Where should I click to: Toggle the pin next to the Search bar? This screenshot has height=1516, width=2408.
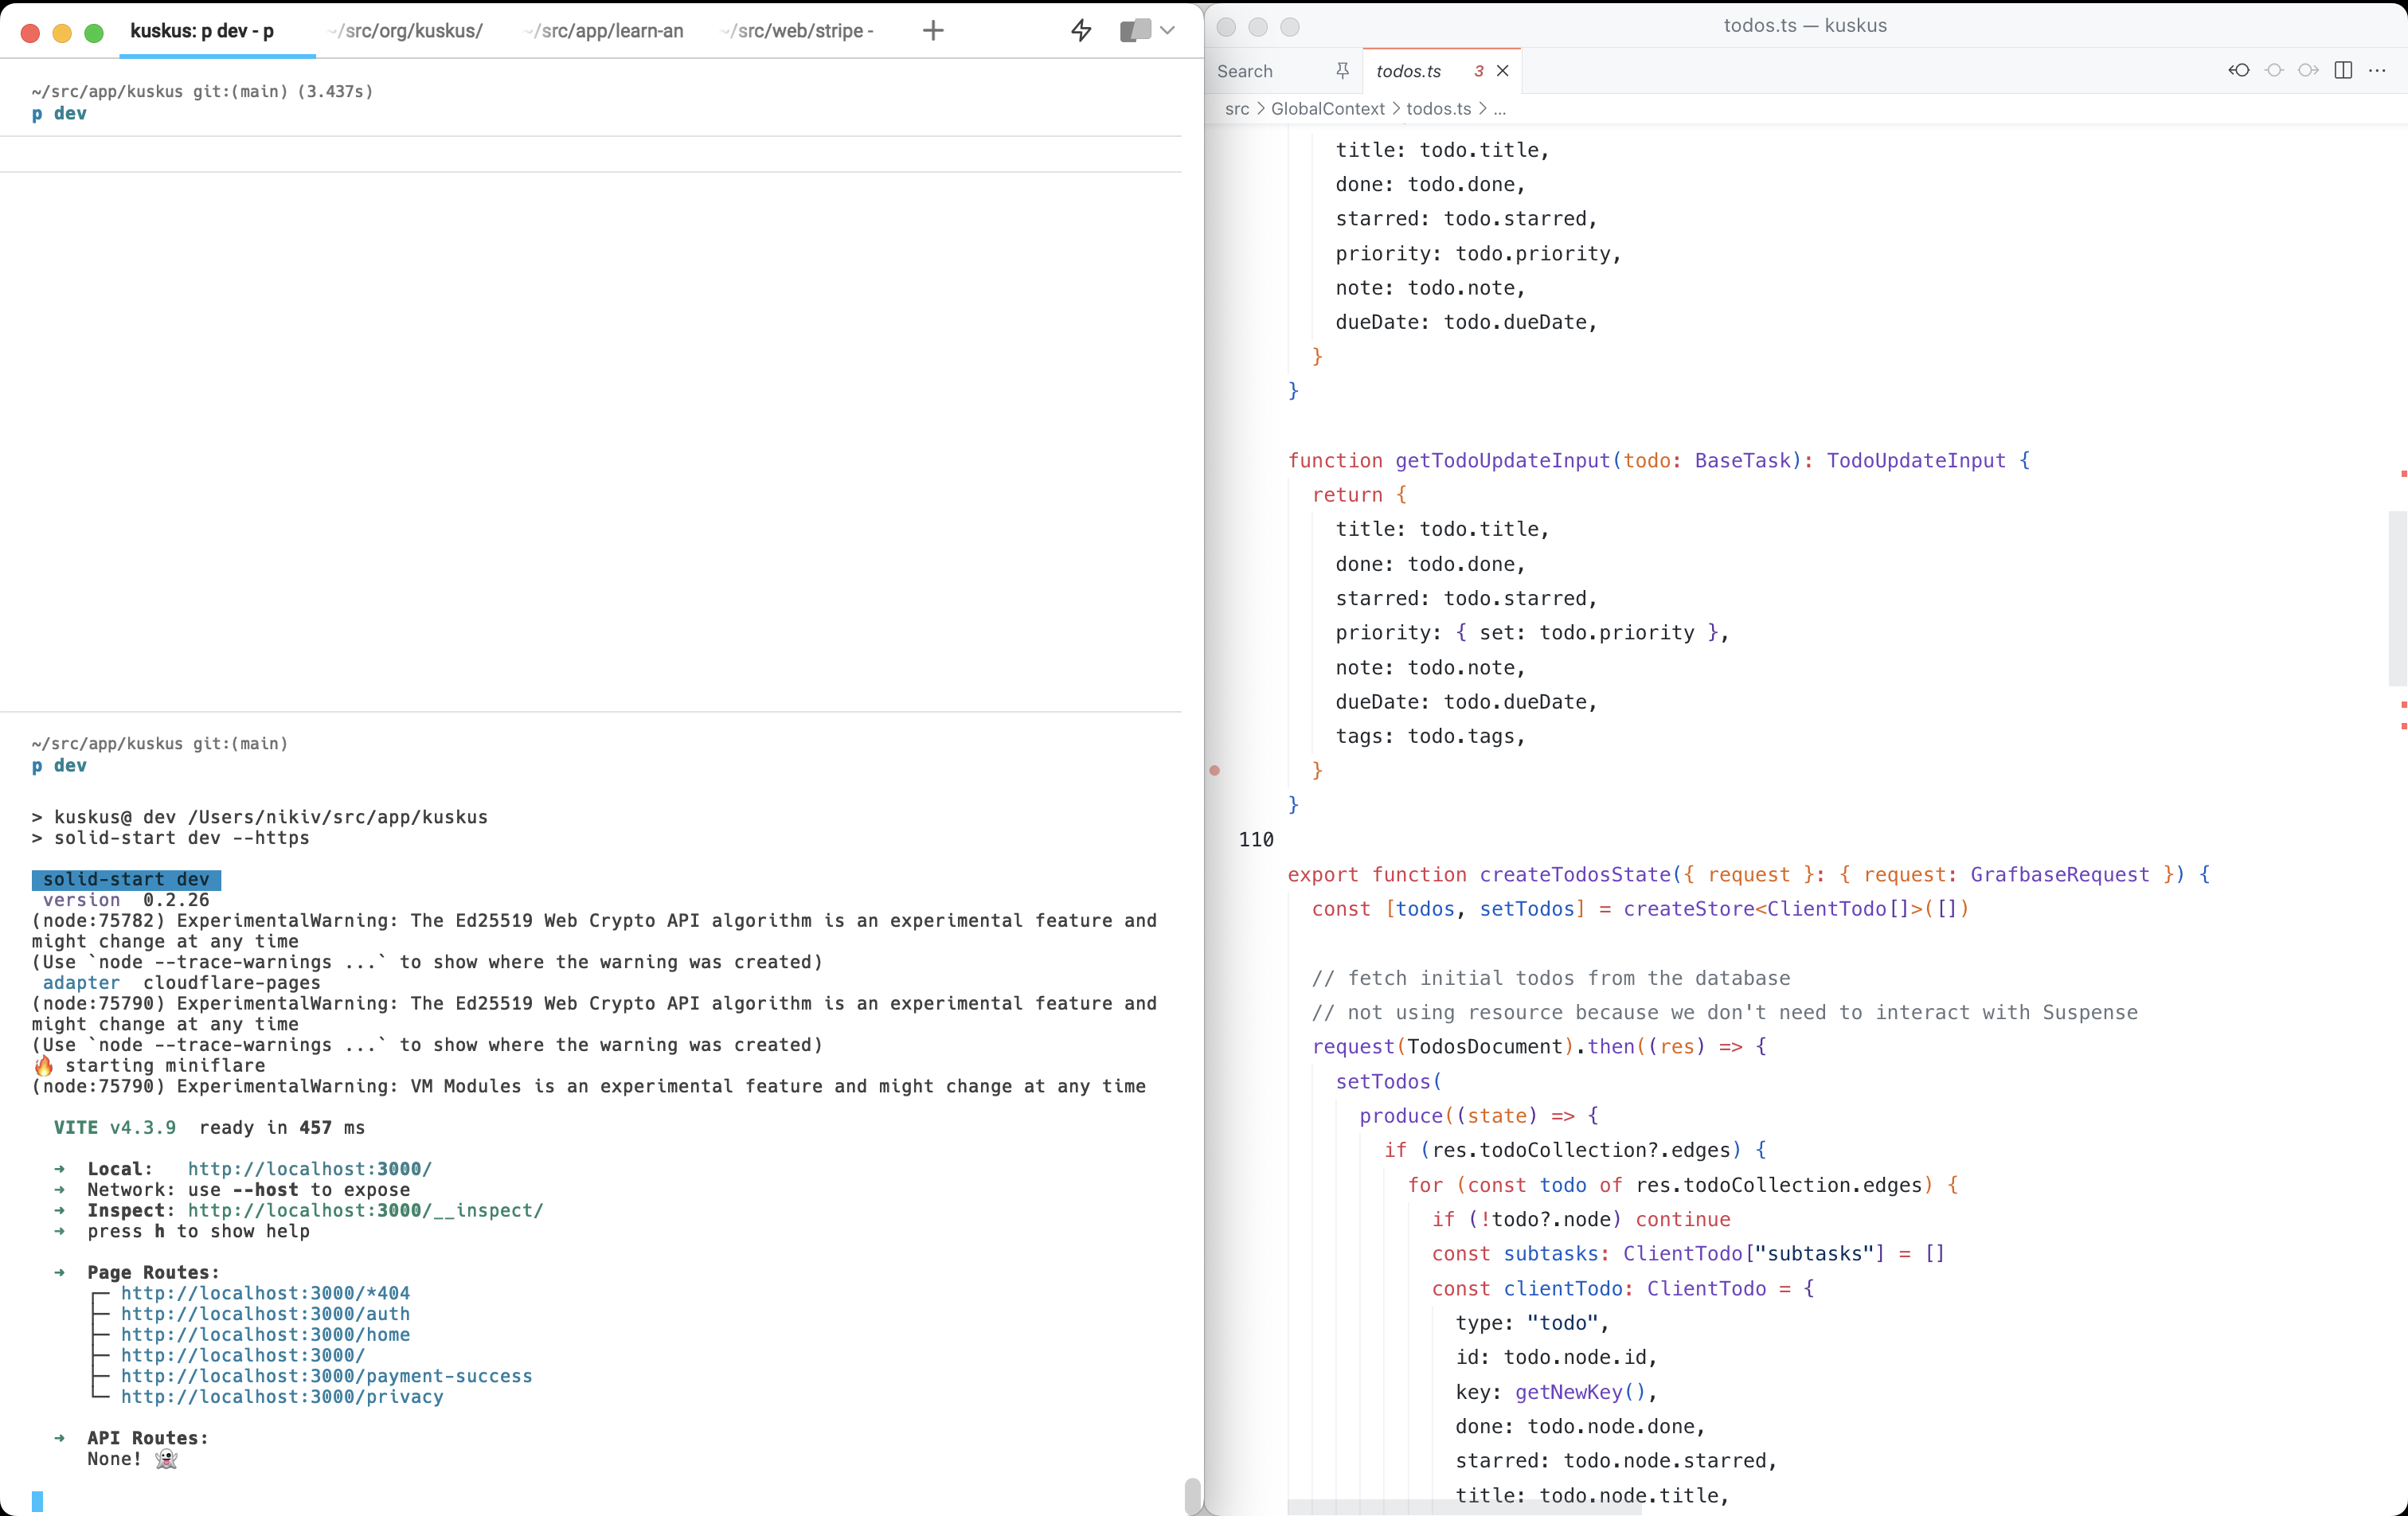point(1342,71)
